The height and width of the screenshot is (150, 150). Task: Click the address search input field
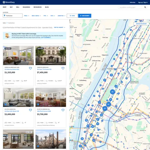[x=131, y=7]
